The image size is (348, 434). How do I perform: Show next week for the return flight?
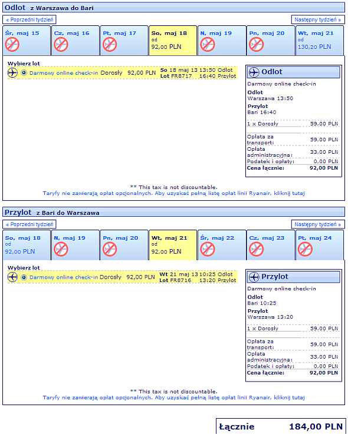click(x=318, y=224)
